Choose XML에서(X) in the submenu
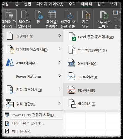The image size is (123, 139). [92, 63]
